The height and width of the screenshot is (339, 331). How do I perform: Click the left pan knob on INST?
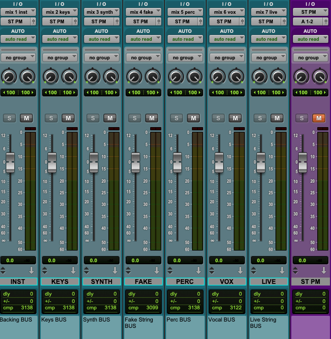[9, 77]
